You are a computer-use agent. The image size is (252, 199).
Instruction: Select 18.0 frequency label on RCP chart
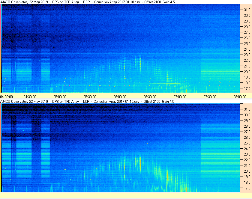[247, 83]
